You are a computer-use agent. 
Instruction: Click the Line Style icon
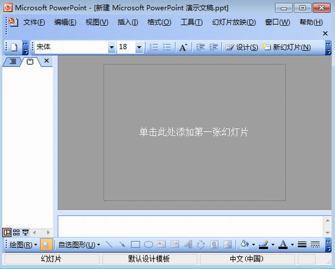point(302,244)
